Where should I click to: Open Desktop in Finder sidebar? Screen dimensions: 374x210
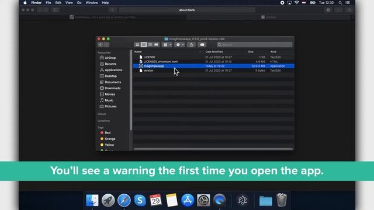pos(108,76)
